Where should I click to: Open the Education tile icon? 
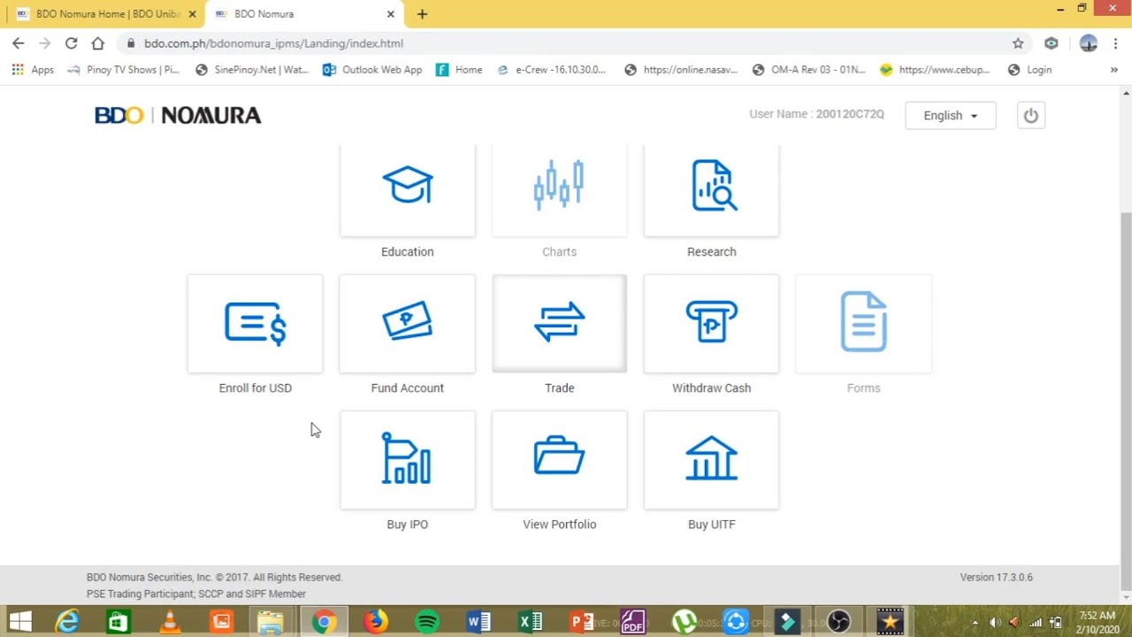(408, 186)
